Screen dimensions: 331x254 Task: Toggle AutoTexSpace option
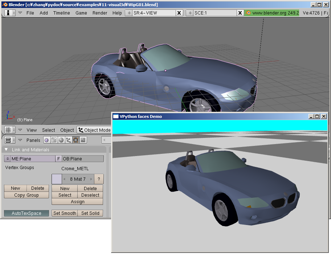pos(26,213)
